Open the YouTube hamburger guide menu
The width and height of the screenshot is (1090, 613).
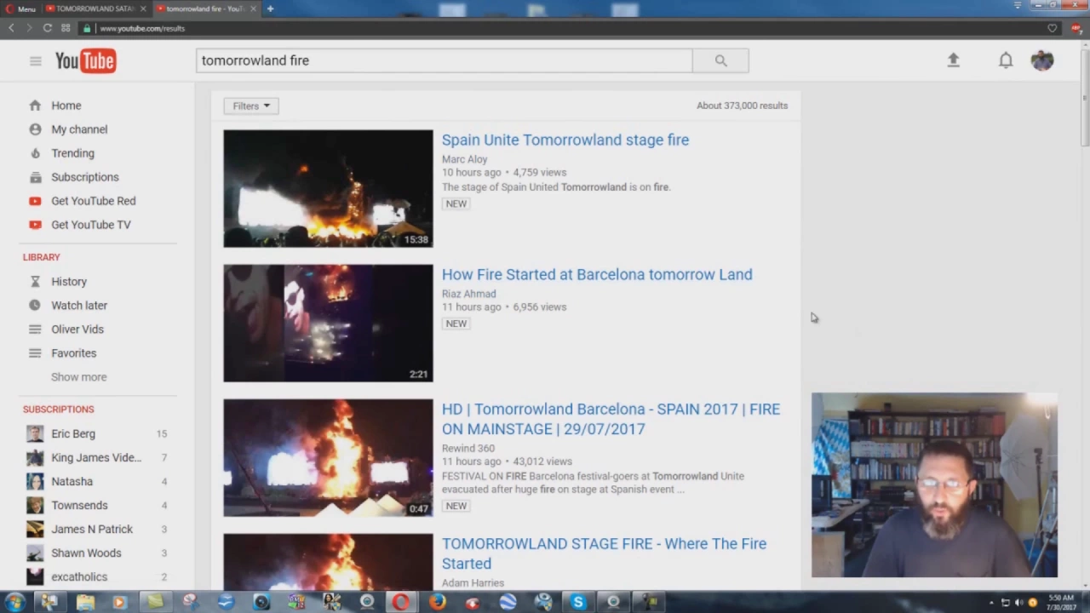[x=35, y=60]
